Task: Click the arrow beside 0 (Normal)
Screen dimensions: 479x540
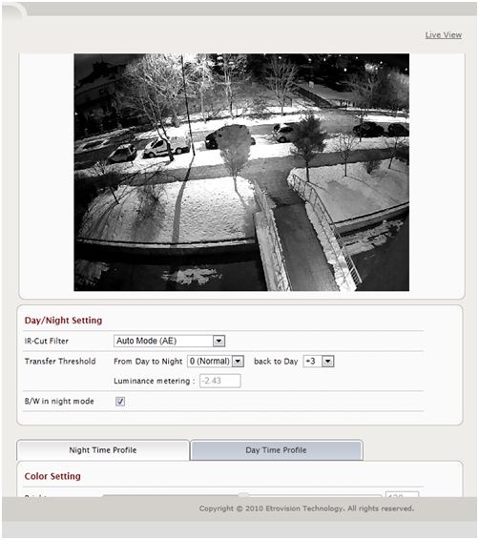Action: click(238, 362)
